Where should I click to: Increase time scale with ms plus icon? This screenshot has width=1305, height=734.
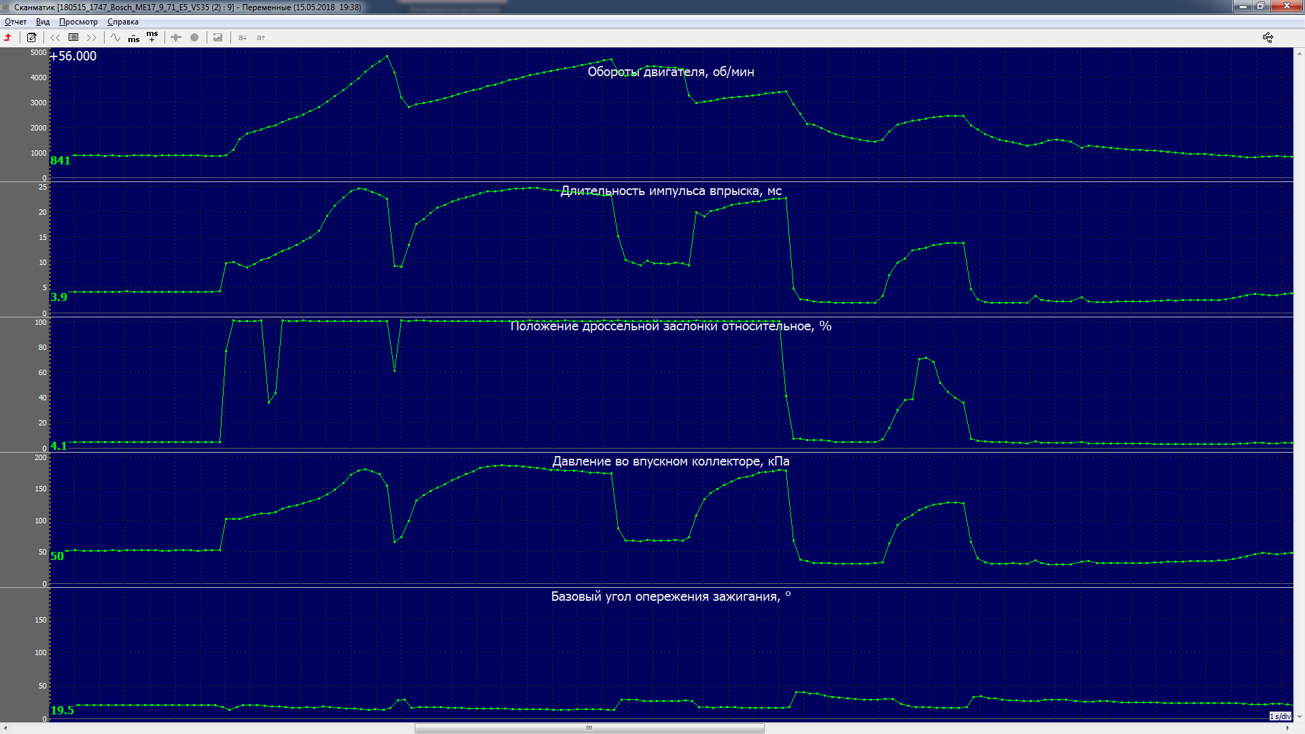click(x=152, y=36)
